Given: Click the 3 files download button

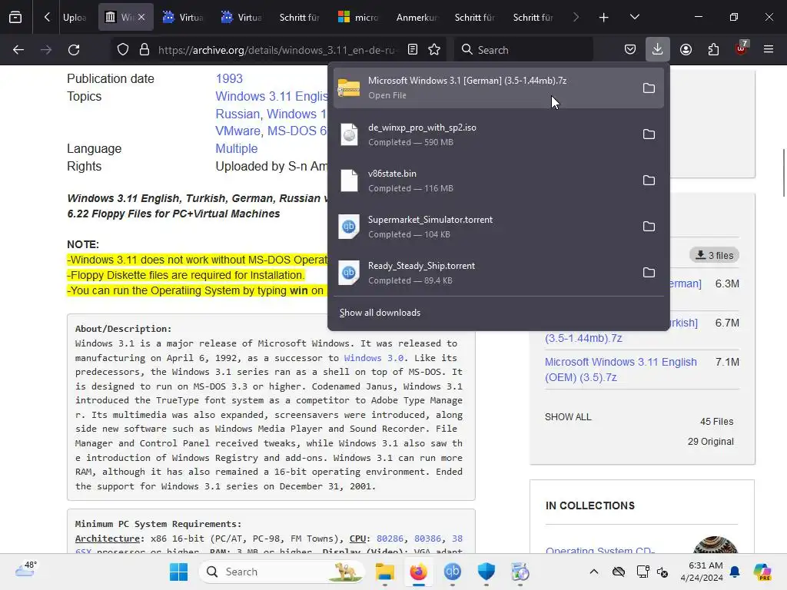Looking at the screenshot, I should (714, 255).
